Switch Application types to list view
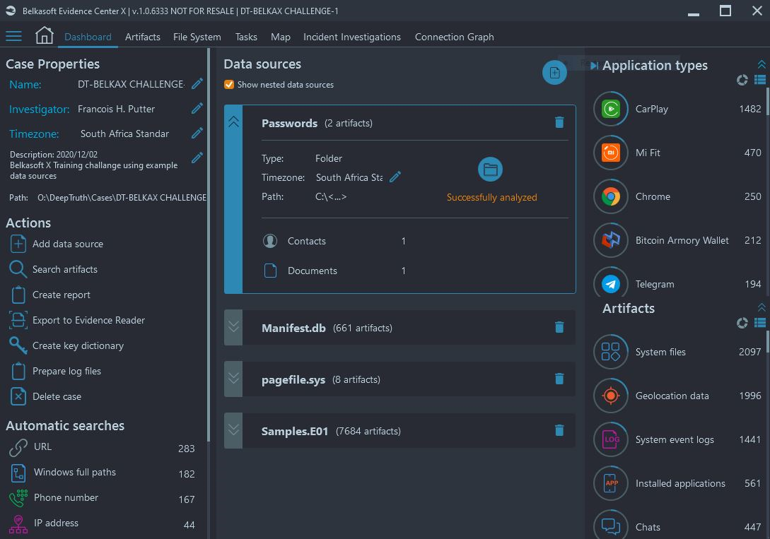 click(x=760, y=79)
